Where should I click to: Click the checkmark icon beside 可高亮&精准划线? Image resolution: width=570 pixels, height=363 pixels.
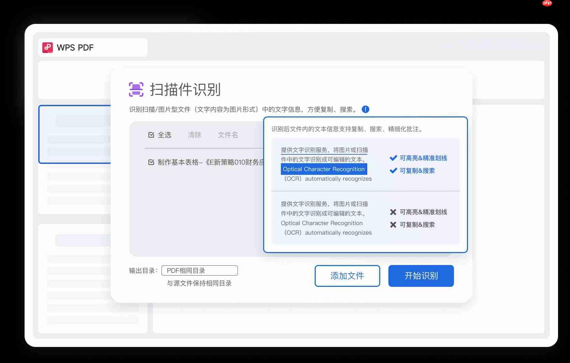(x=393, y=158)
